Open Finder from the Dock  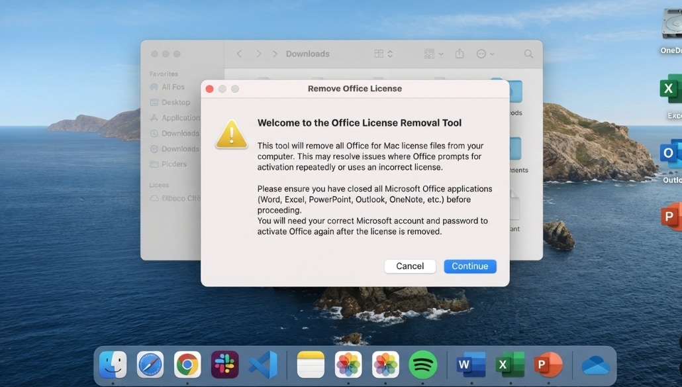[x=113, y=364]
